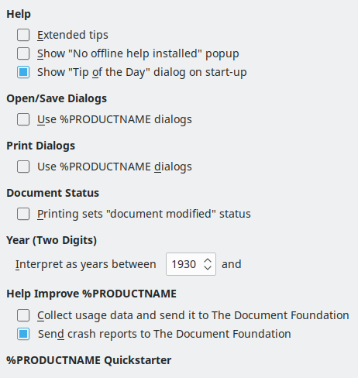Click the Open/Save Dialogs section heading

(57, 98)
